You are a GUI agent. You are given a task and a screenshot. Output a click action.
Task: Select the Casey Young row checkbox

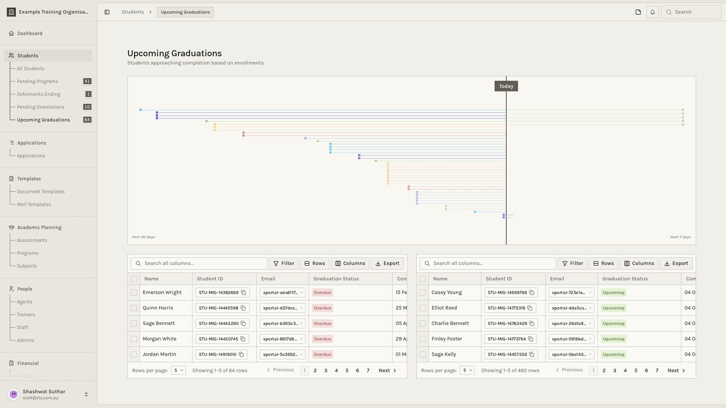click(423, 293)
